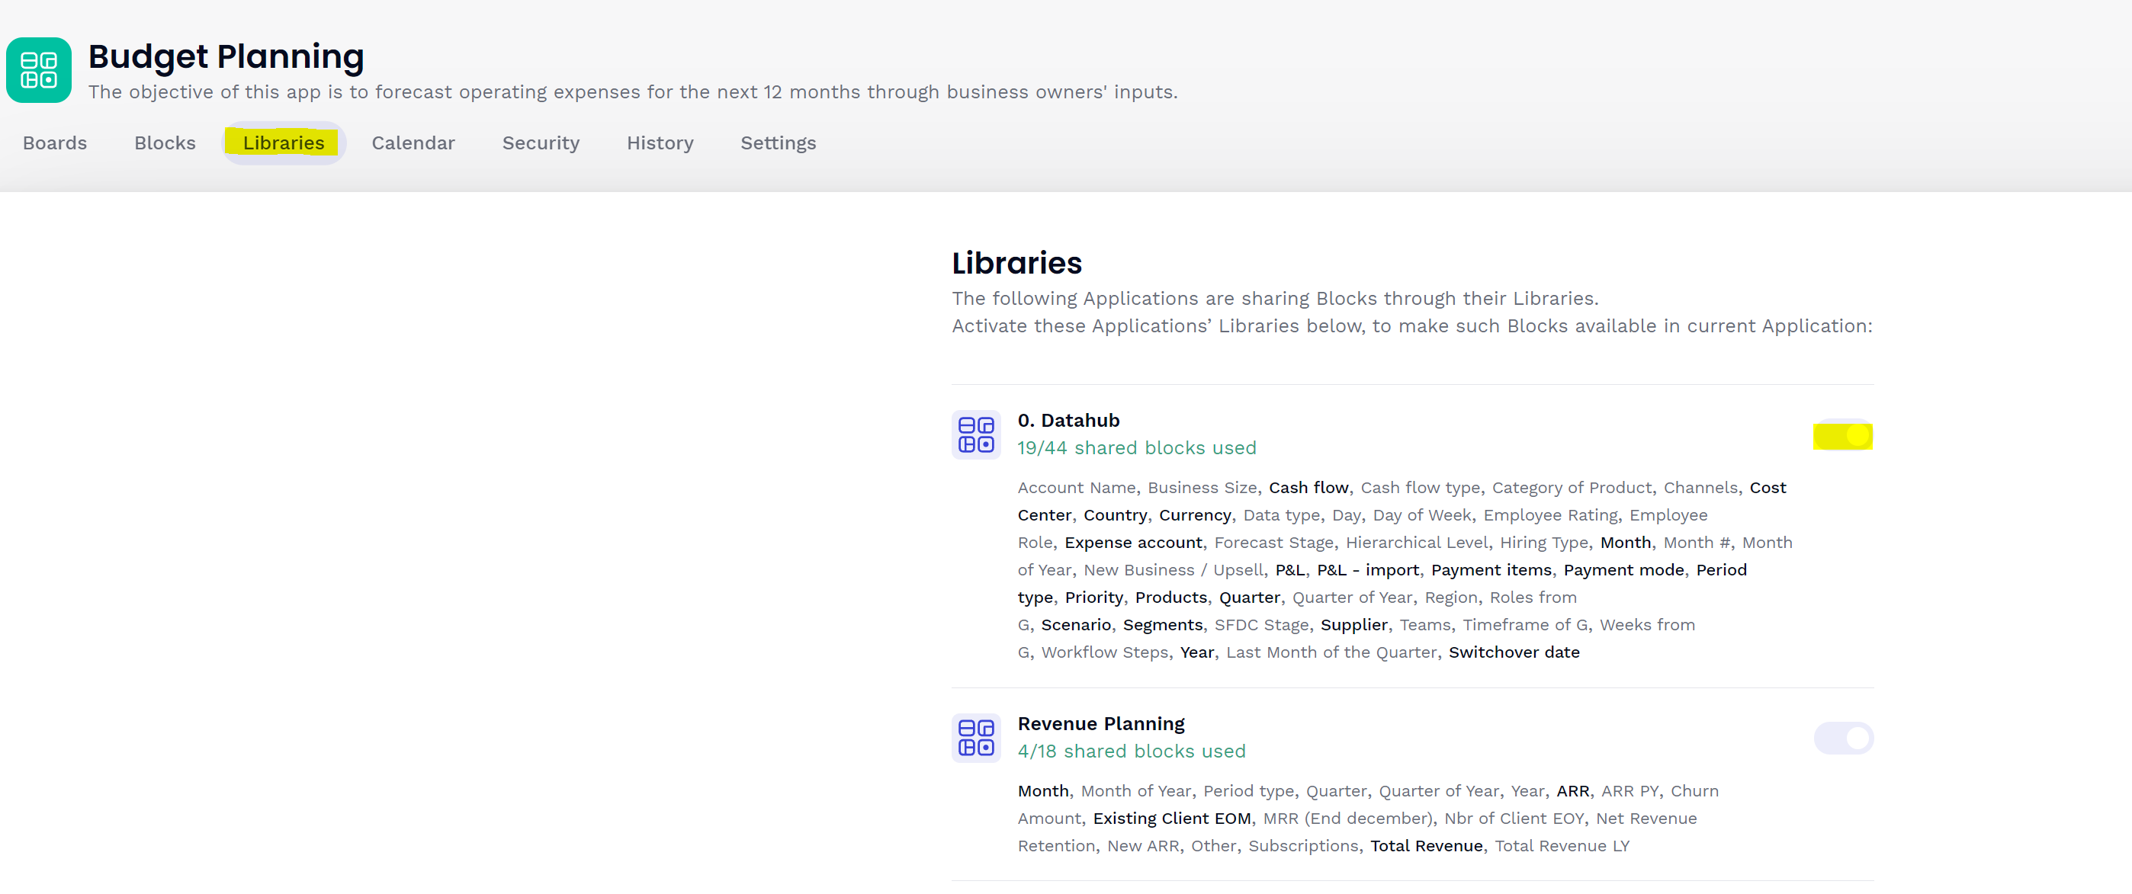Click the Hiring Type block
This screenshot has width=2132, height=894.
(x=1543, y=543)
